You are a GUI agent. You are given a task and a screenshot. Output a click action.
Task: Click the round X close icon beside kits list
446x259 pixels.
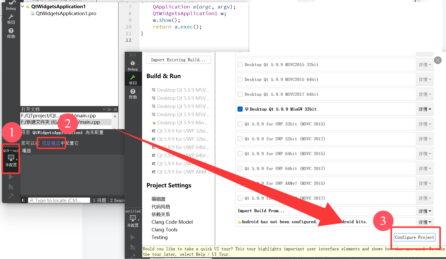438,60
